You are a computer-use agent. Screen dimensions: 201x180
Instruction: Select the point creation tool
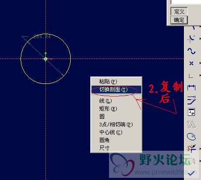191,63
